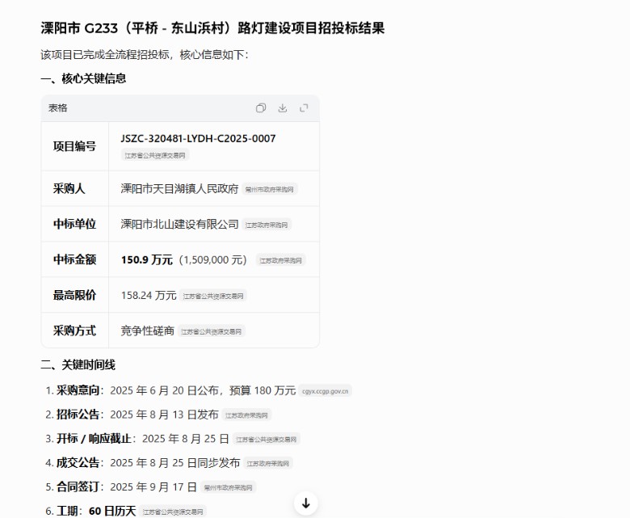Click the 150.9 万元 bid amount text

[x=146, y=260]
